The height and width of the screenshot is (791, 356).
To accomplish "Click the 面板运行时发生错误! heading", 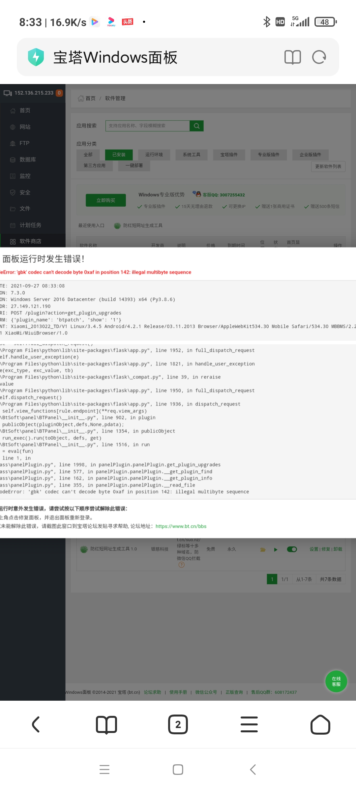I will 44,259.
